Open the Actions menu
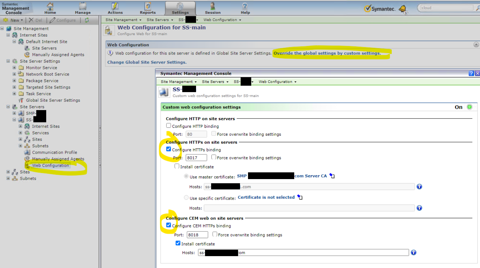Image resolution: width=480 pixels, height=268 pixels. tap(115, 8)
